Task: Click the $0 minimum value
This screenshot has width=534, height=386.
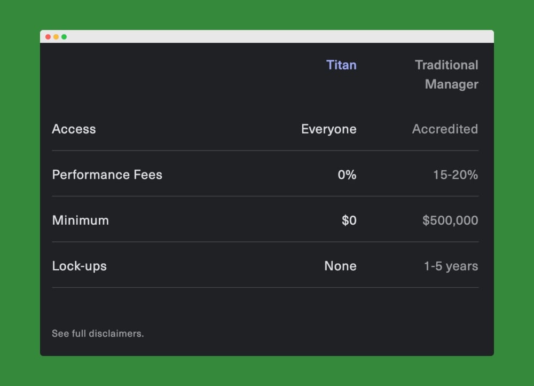Action: (x=349, y=220)
